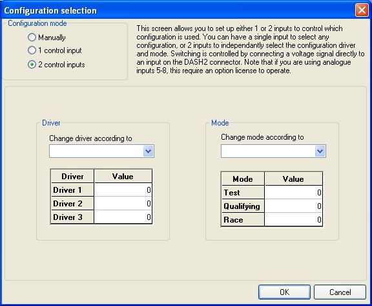Screen dimensions: 372x306
Task: Click the Mode table Value column header
Action: pos(293,179)
